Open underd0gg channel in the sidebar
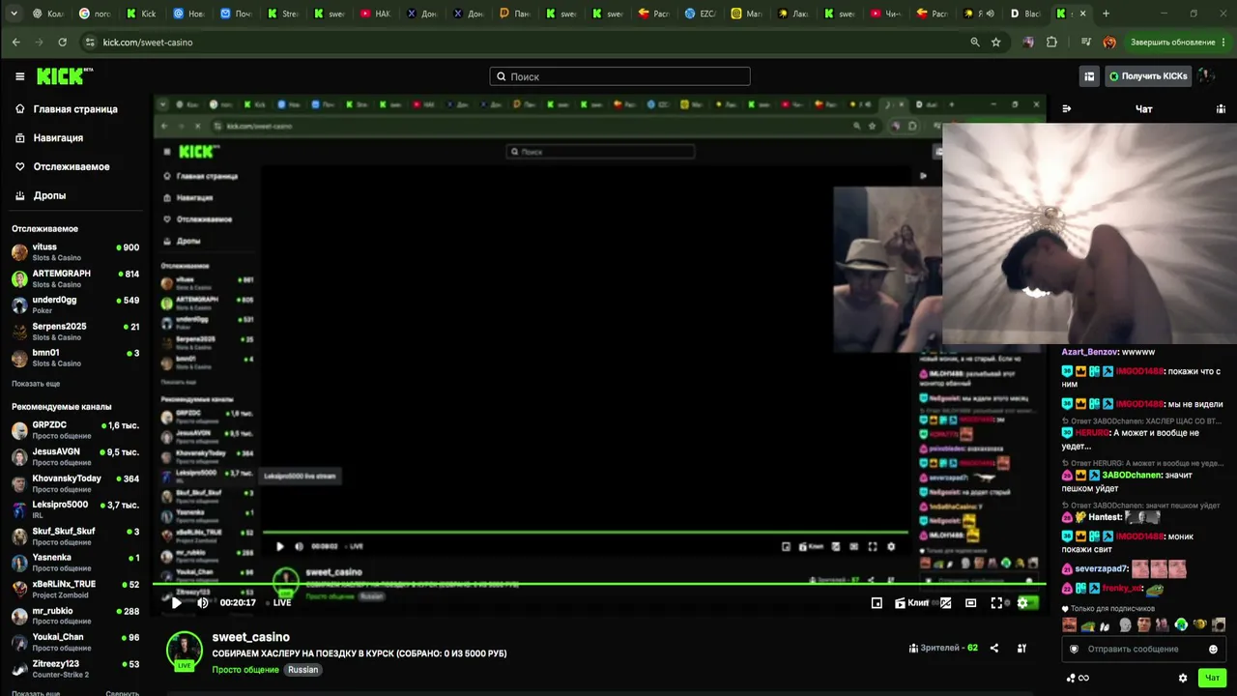The height and width of the screenshot is (696, 1237). coord(75,304)
